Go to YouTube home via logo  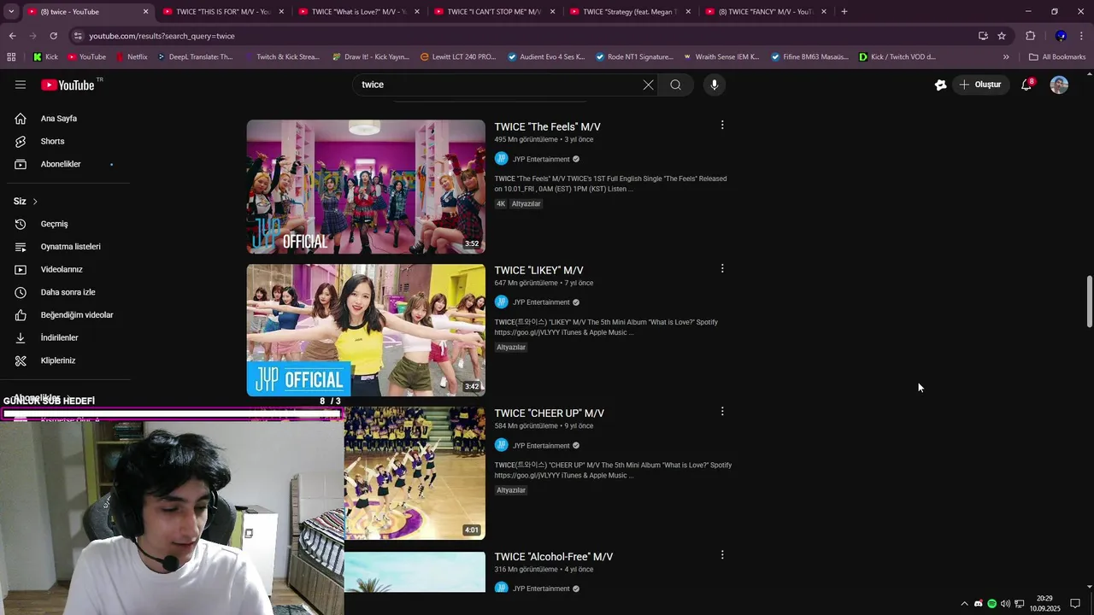coord(68,85)
